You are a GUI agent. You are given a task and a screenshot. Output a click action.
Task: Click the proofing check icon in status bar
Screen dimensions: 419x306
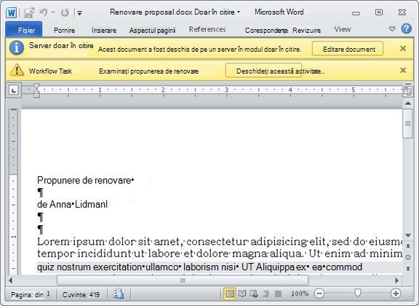point(119,294)
